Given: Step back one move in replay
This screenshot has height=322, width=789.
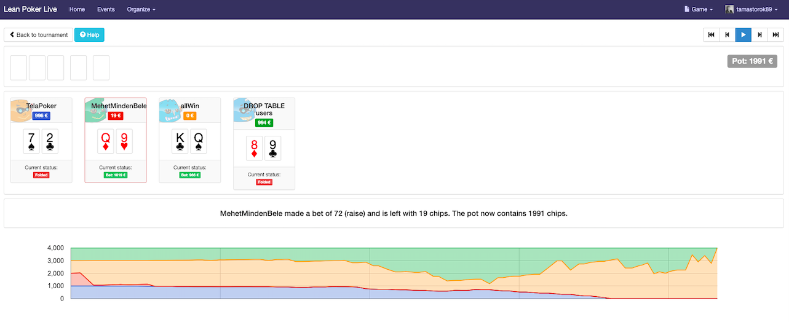Looking at the screenshot, I should [727, 35].
